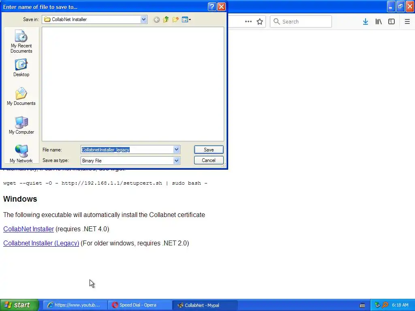415x311 pixels.
Task: Select text 'requires .NET 4.0'
Action: (83, 229)
